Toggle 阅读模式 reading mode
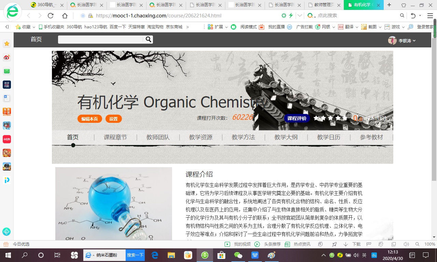Screen dimensions: 437x262 [x=234, y=27]
